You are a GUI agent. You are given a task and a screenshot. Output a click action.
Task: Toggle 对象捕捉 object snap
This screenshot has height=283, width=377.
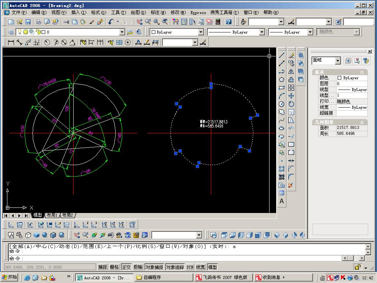[154, 267]
